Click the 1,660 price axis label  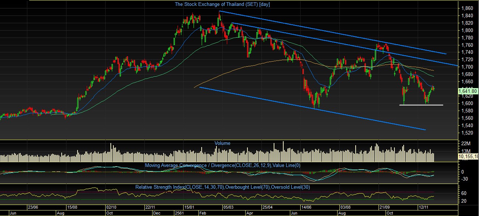[467, 82]
